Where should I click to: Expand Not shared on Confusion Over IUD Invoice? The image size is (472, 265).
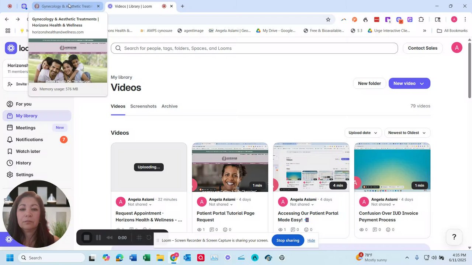(383, 205)
